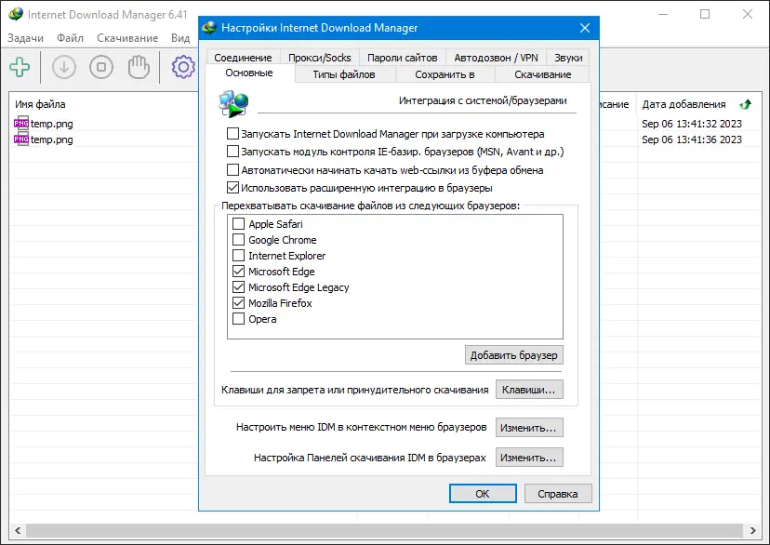Click Изменить... for IDM context menu
This screenshot has height=545, width=770.
[529, 427]
